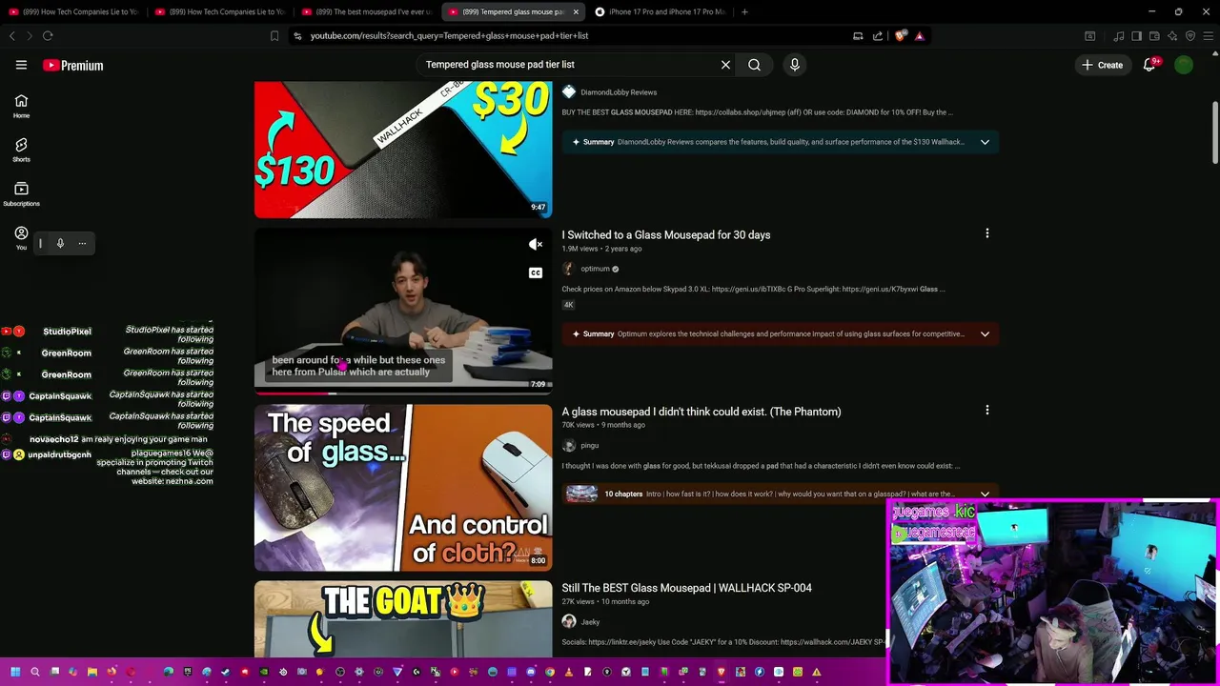Click the webcam overlay feed
1220x686 pixels.
[x=1052, y=592]
